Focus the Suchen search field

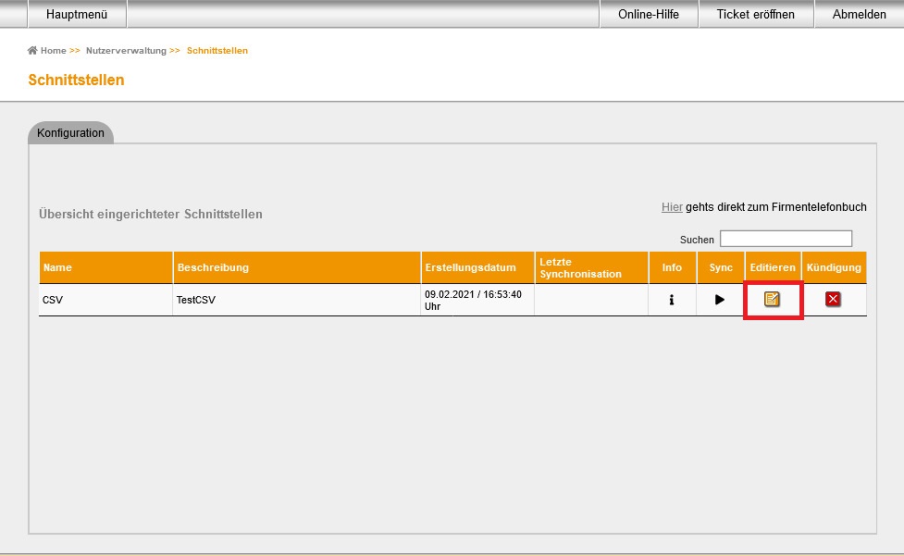point(786,239)
